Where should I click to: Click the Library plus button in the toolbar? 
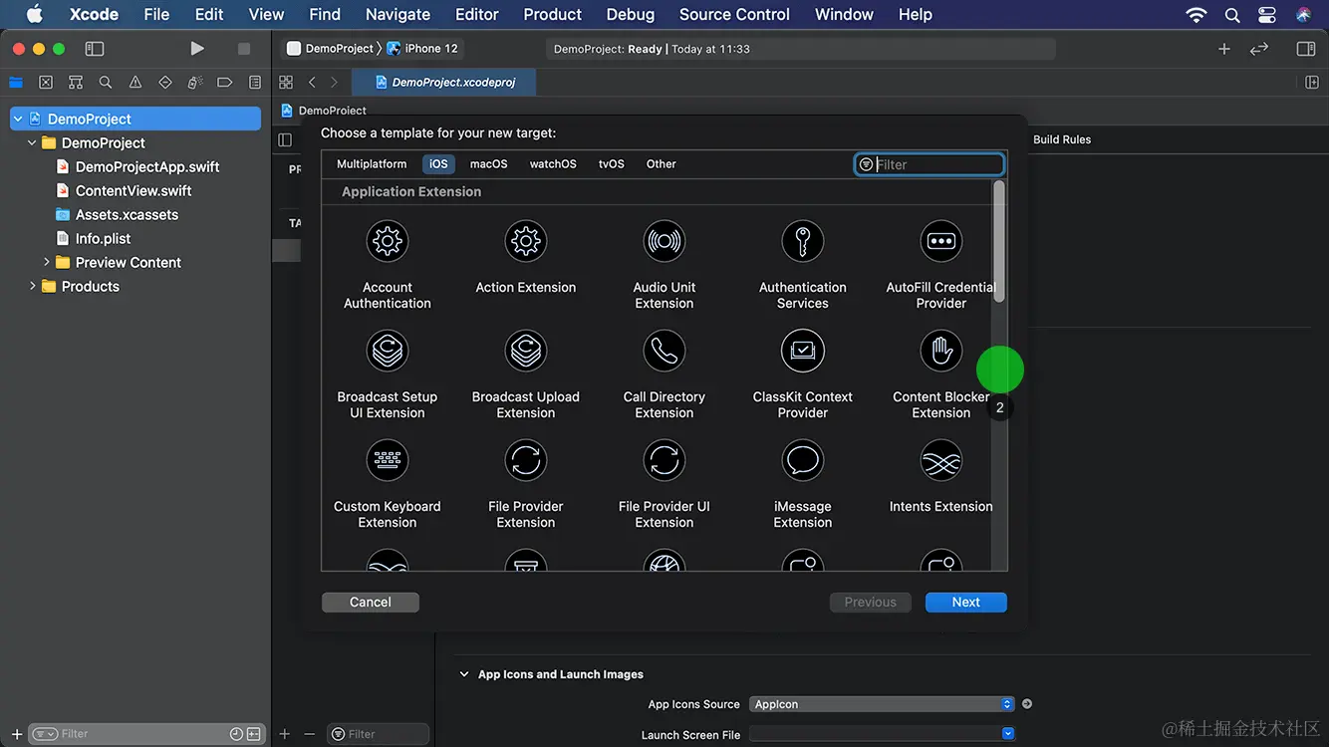tap(1224, 49)
